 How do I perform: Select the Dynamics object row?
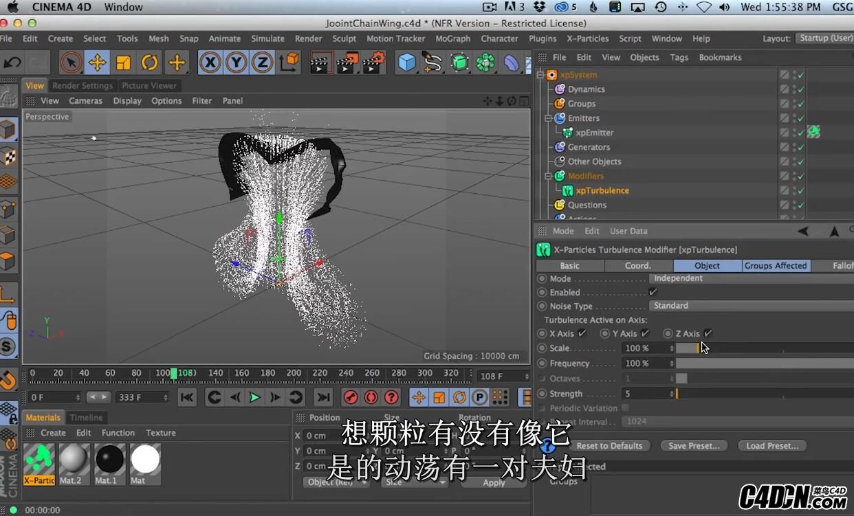pyautogui.click(x=586, y=89)
